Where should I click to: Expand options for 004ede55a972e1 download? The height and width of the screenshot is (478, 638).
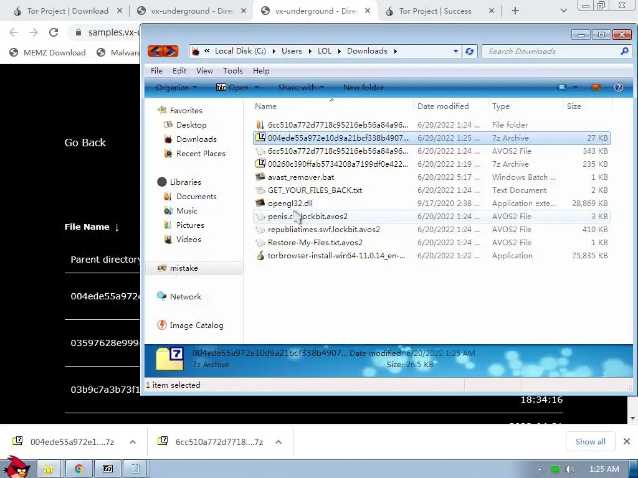[x=133, y=442]
